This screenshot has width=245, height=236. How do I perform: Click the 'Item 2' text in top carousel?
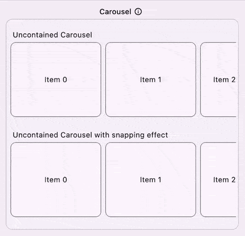click(224, 79)
